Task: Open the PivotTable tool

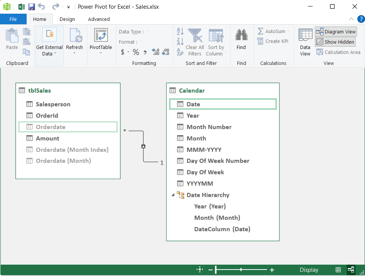Action: (101, 42)
